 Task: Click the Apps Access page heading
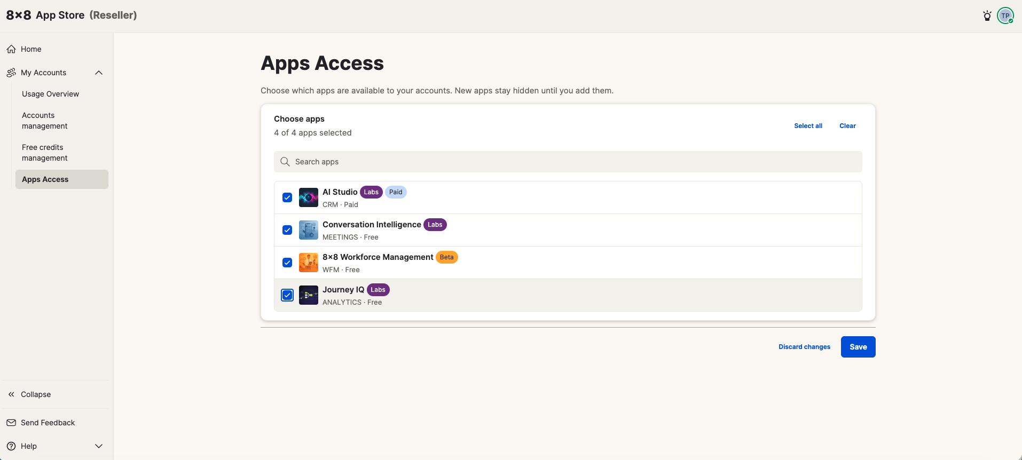323,63
